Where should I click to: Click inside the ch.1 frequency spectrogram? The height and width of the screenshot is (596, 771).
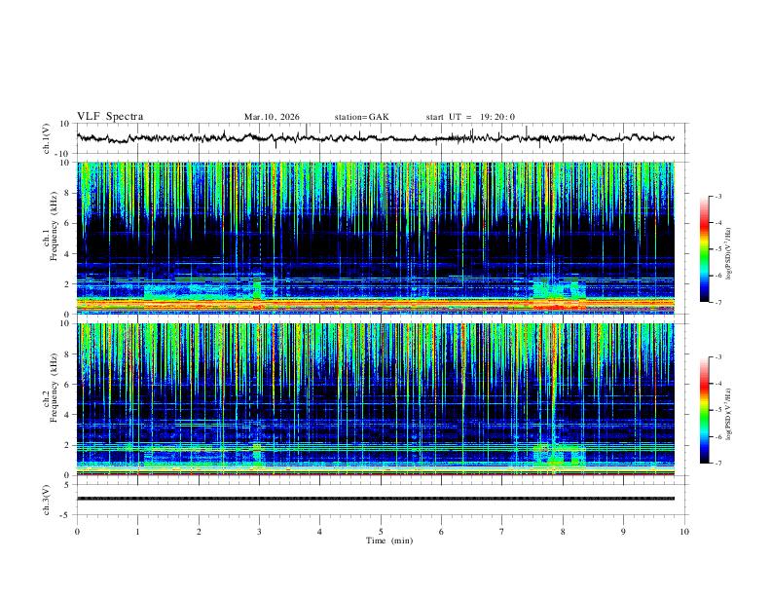tap(375, 238)
